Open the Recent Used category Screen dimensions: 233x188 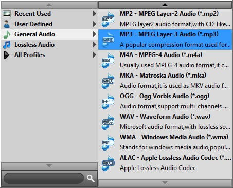(x=49, y=14)
